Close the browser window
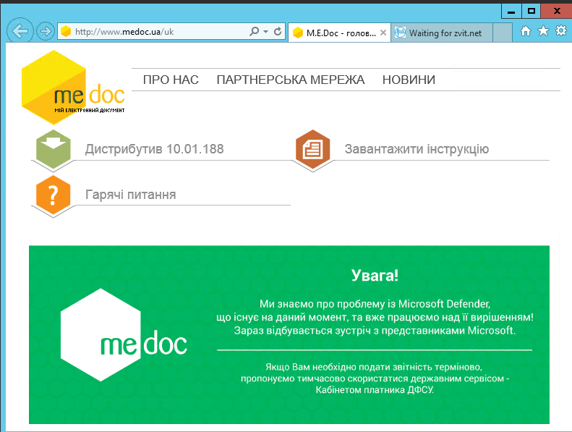This screenshot has height=432, width=572. coord(557,11)
